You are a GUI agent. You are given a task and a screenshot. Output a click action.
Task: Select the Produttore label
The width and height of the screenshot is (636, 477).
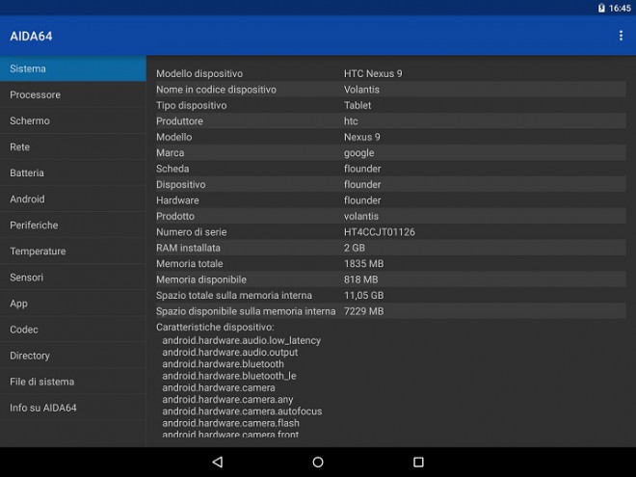179,120
